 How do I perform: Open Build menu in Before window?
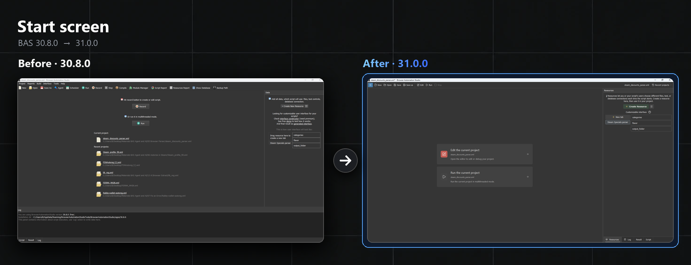tap(39, 84)
